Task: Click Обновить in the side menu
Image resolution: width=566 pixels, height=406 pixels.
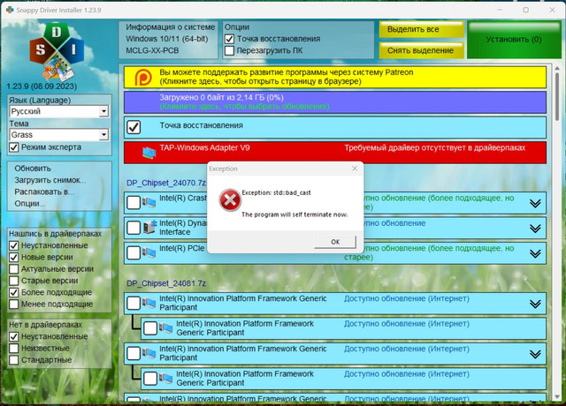Action: click(x=33, y=169)
